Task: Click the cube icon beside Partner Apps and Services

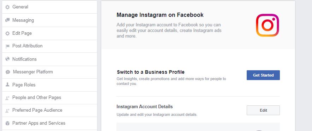Action: click(7, 123)
